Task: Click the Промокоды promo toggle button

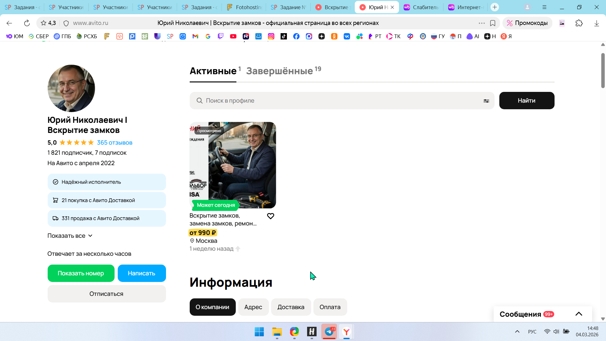Action: [527, 23]
